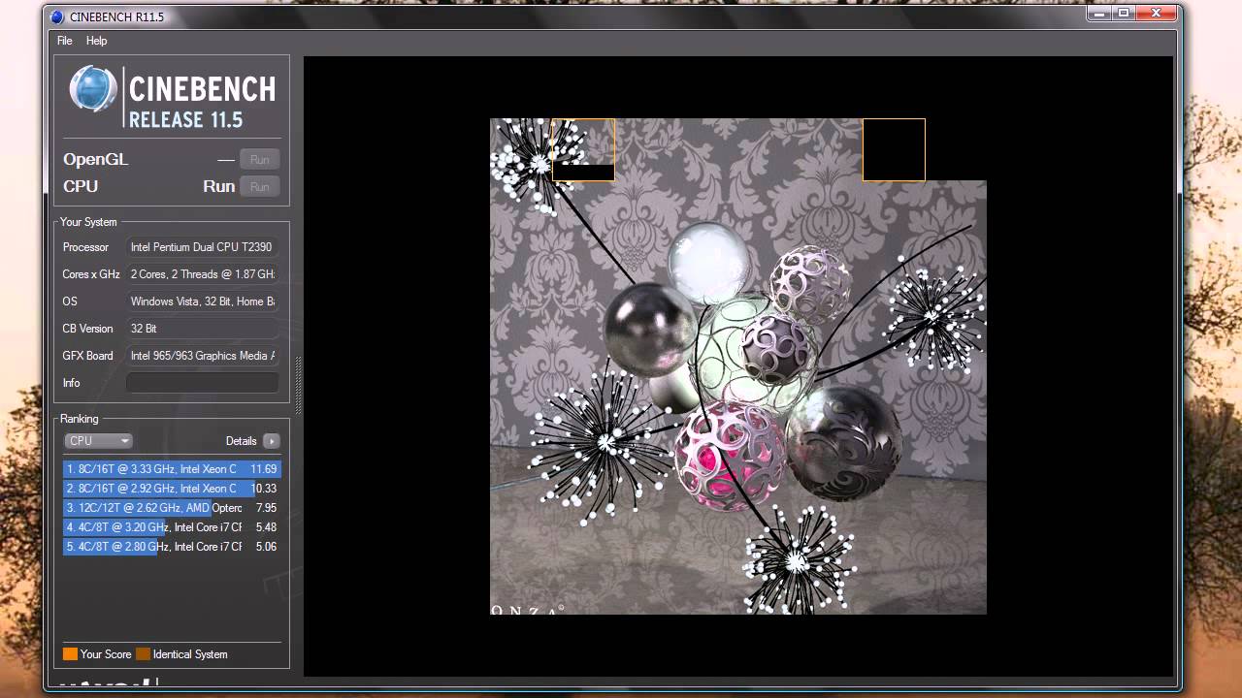Click the Info input field

pyautogui.click(x=203, y=383)
